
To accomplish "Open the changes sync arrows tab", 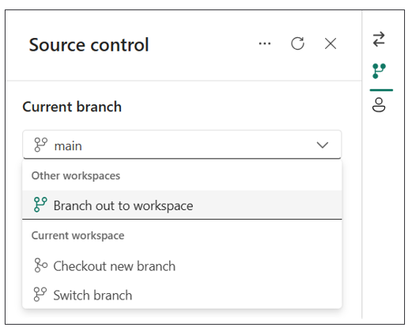I will tap(379, 39).
